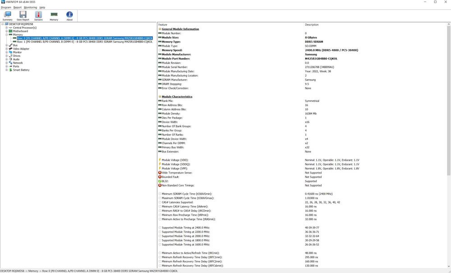Open the Summary toolbar icon

click(x=8, y=16)
